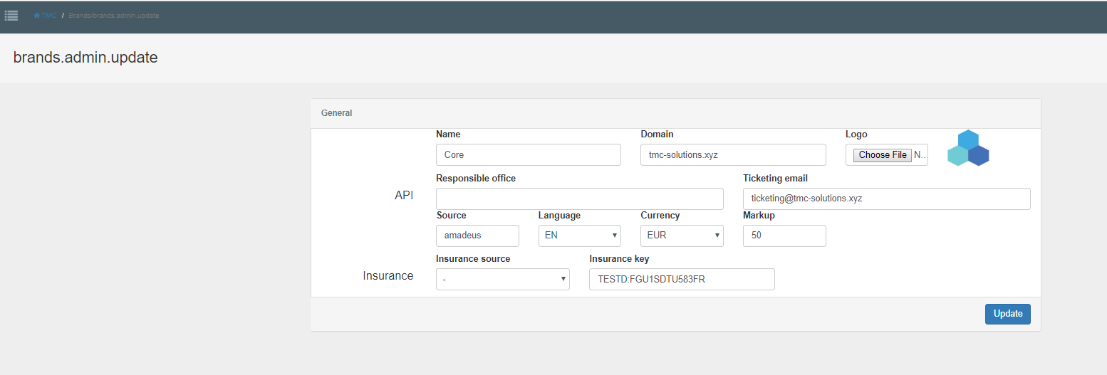Click the Insurance section label
Viewport: 1107px width, 375px height.
tap(388, 276)
